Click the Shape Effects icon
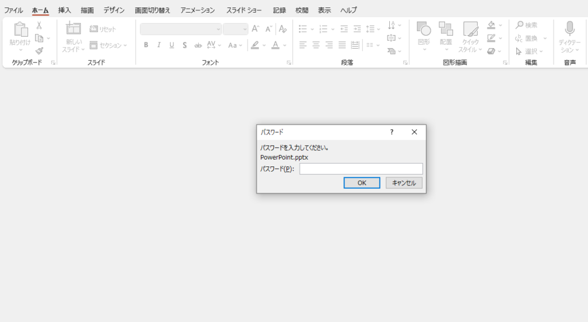The height and width of the screenshot is (322, 588). (x=492, y=51)
